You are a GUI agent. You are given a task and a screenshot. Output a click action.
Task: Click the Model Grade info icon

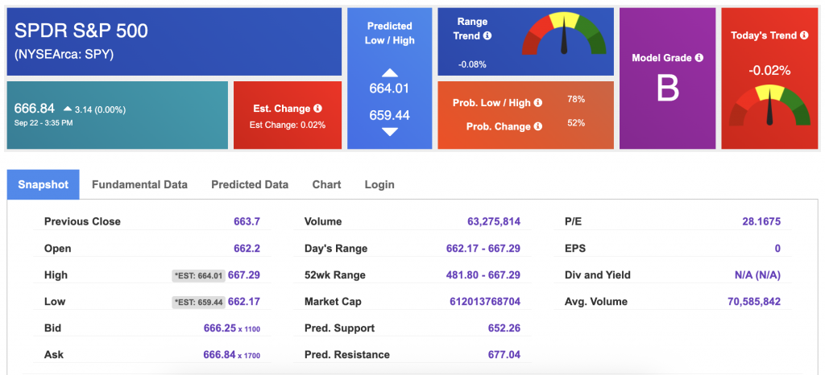699,58
